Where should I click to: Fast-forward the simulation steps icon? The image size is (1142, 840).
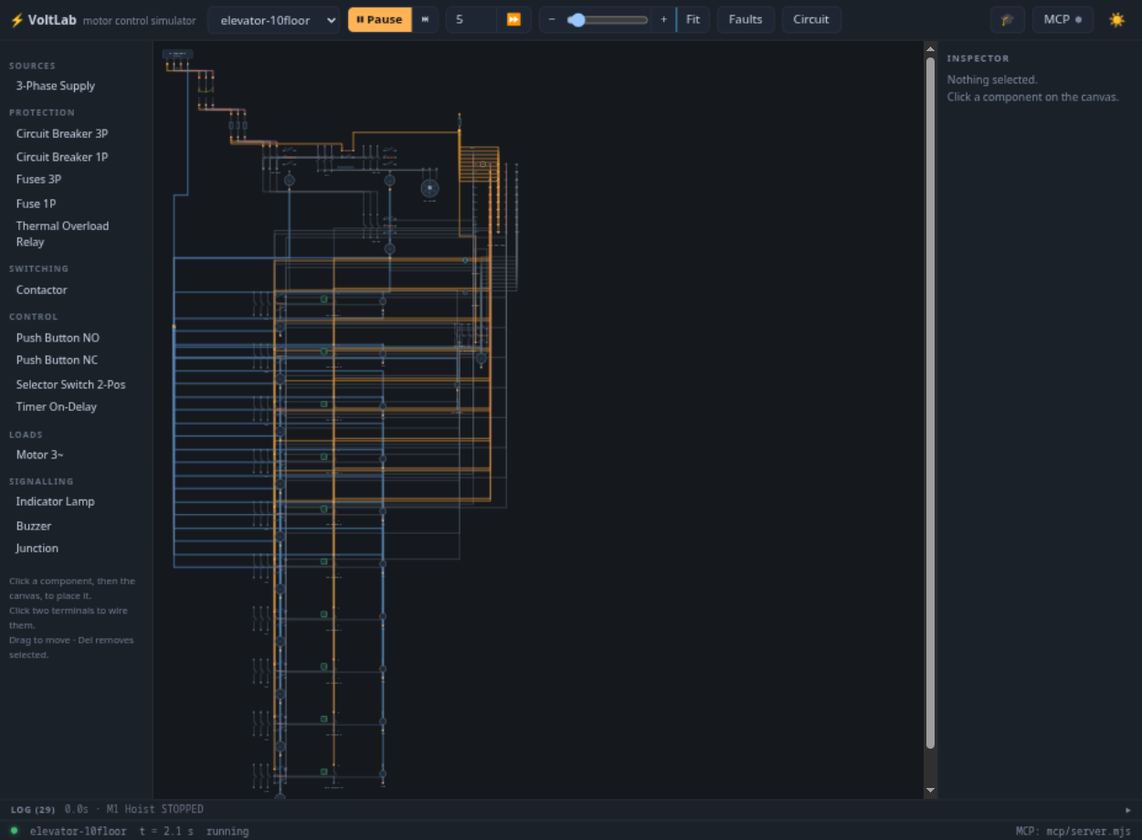(513, 20)
